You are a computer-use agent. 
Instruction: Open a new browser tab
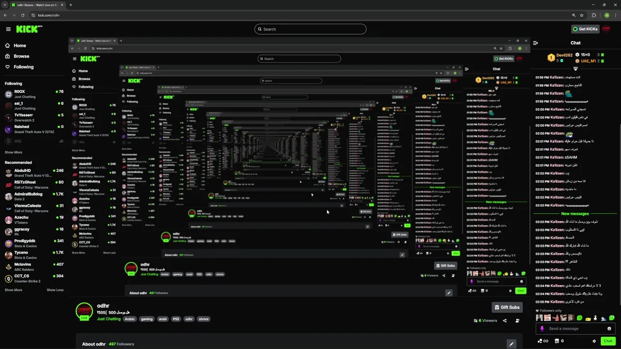click(70, 5)
